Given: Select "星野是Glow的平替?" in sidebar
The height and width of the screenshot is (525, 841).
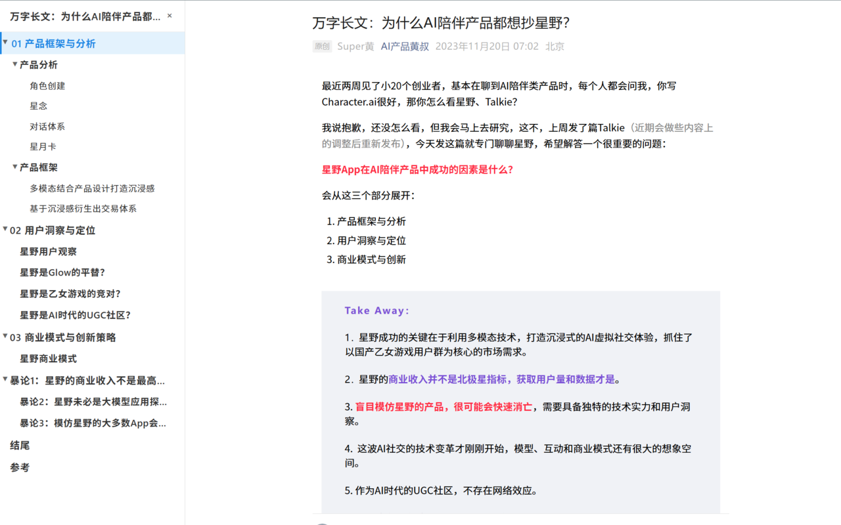Looking at the screenshot, I should pyautogui.click(x=56, y=272).
